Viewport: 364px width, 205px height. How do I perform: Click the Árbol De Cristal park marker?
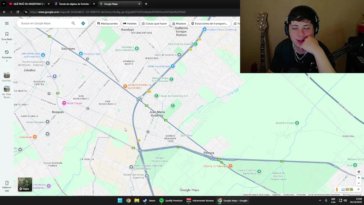coord(297,123)
